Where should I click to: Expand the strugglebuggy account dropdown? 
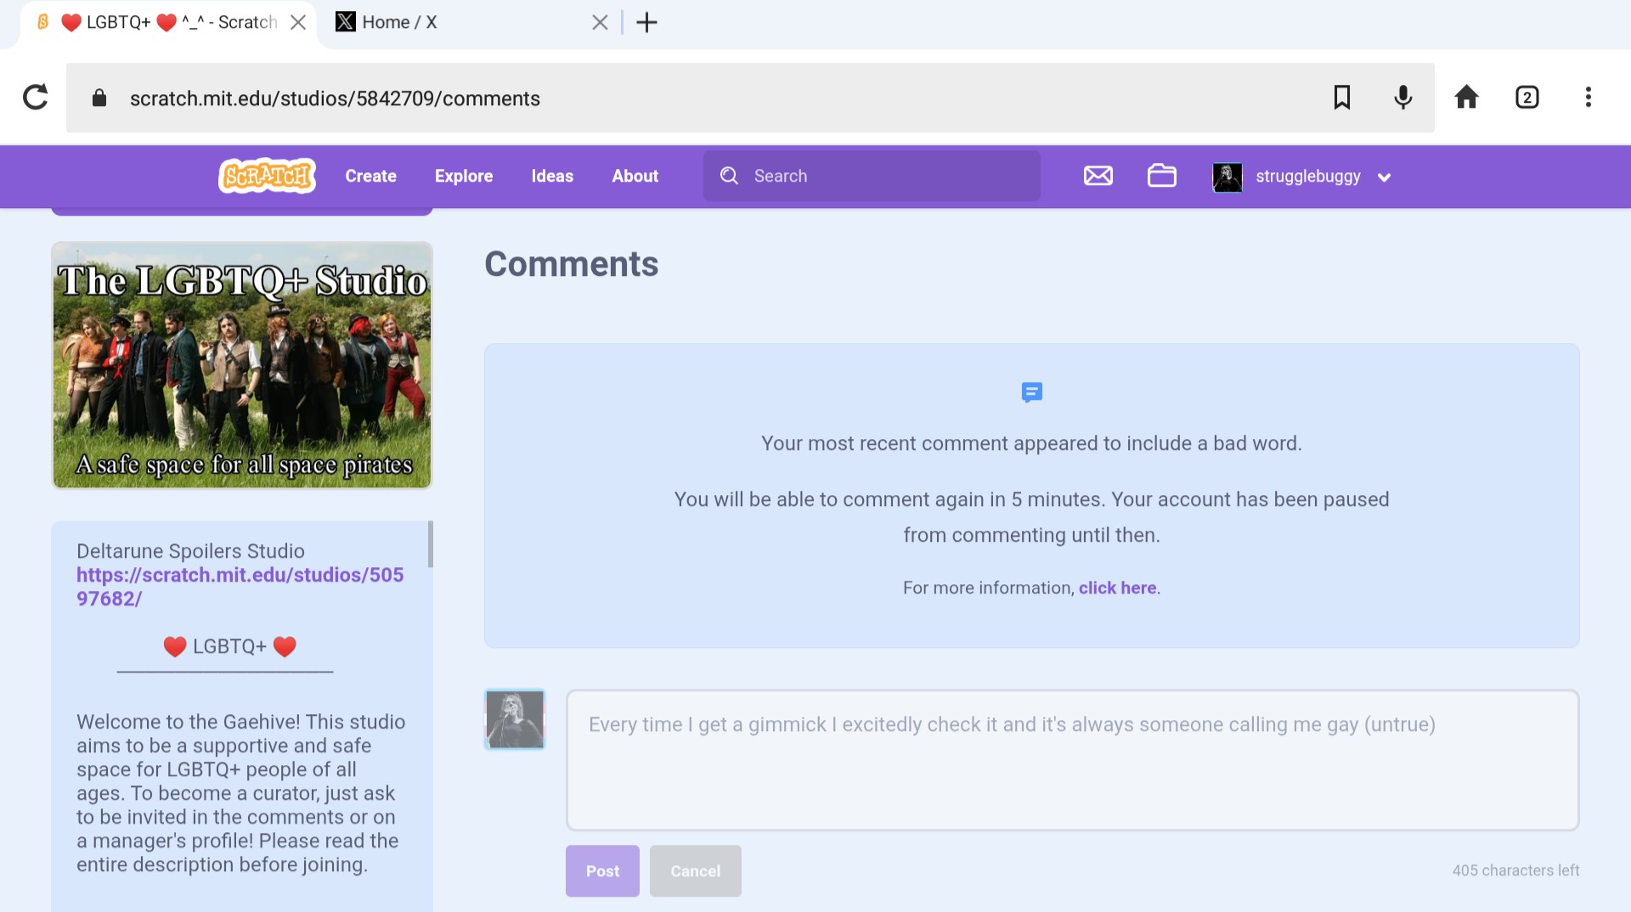tap(1384, 177)
